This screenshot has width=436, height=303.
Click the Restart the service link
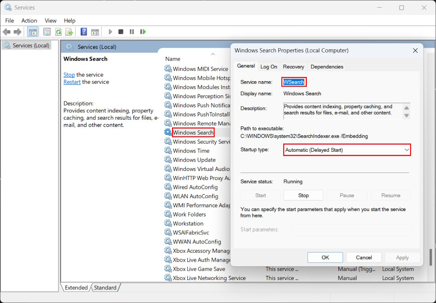pyautogui.click(x=72, y=82)
